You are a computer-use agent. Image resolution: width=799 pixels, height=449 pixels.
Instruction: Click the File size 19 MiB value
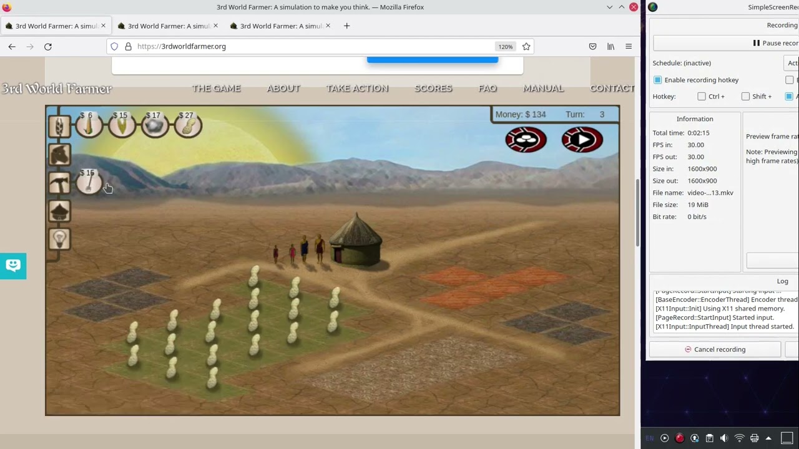click(698, 205)
